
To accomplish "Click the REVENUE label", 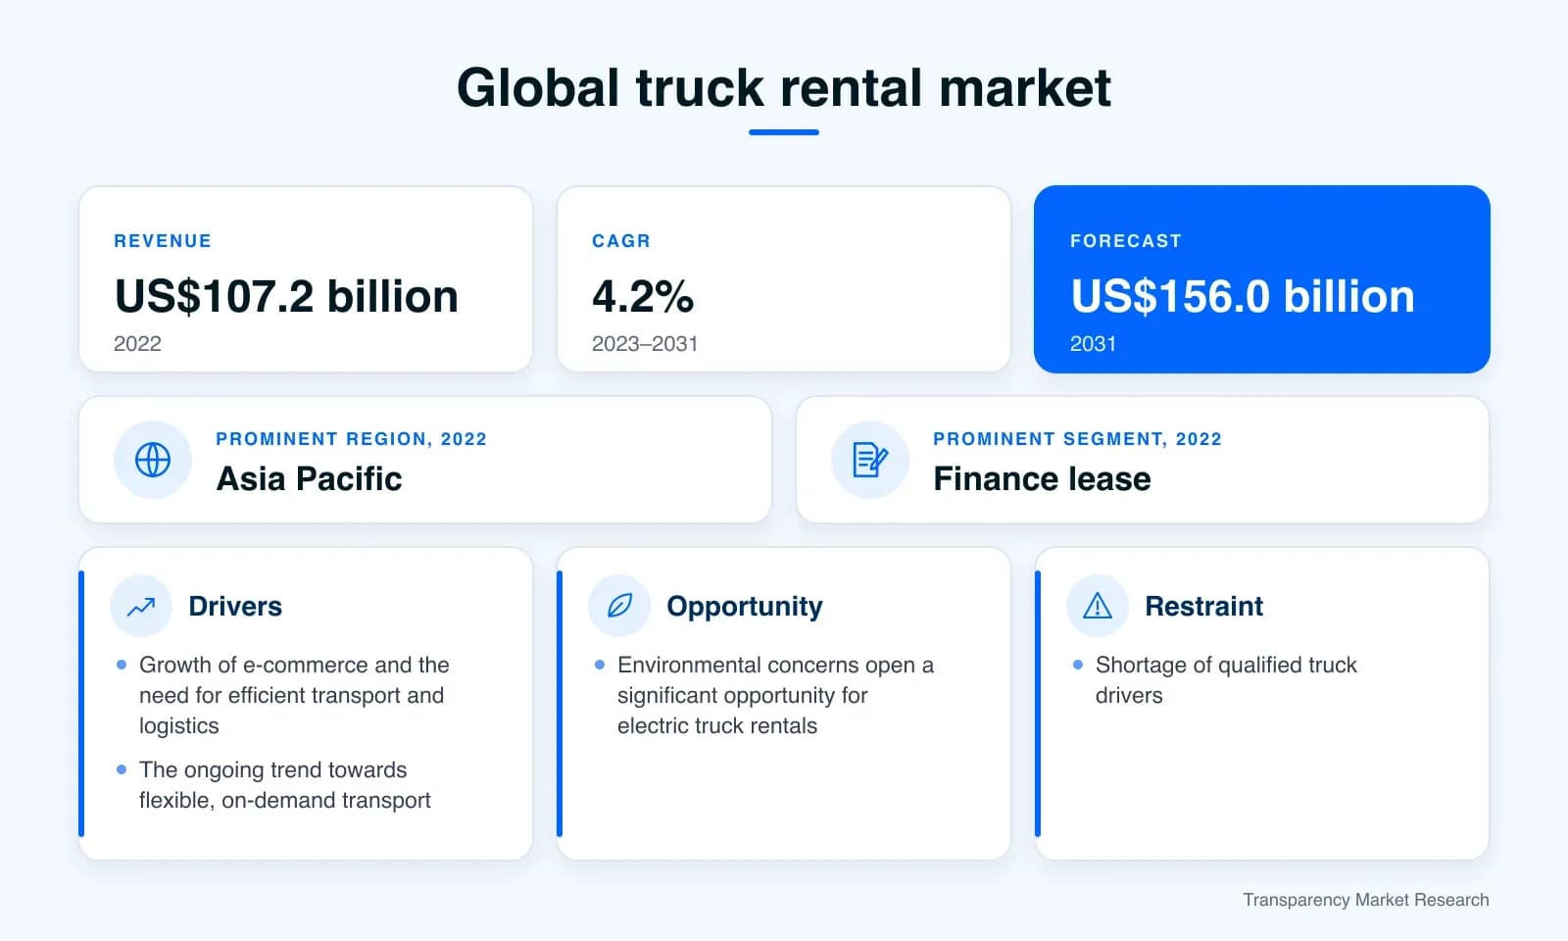I will pyautogui.click(x=163, y=241).
